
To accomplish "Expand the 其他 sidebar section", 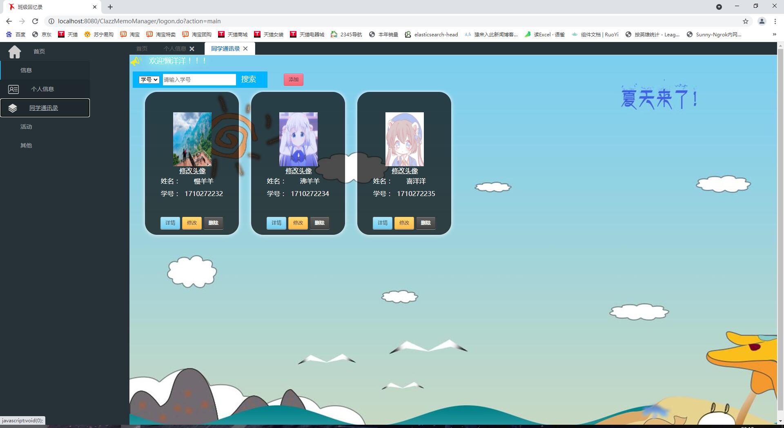I will tap(45, 145).
